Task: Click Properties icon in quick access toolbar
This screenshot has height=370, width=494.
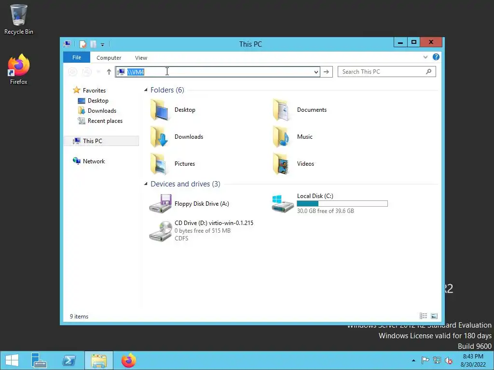Action: (83, 44)
